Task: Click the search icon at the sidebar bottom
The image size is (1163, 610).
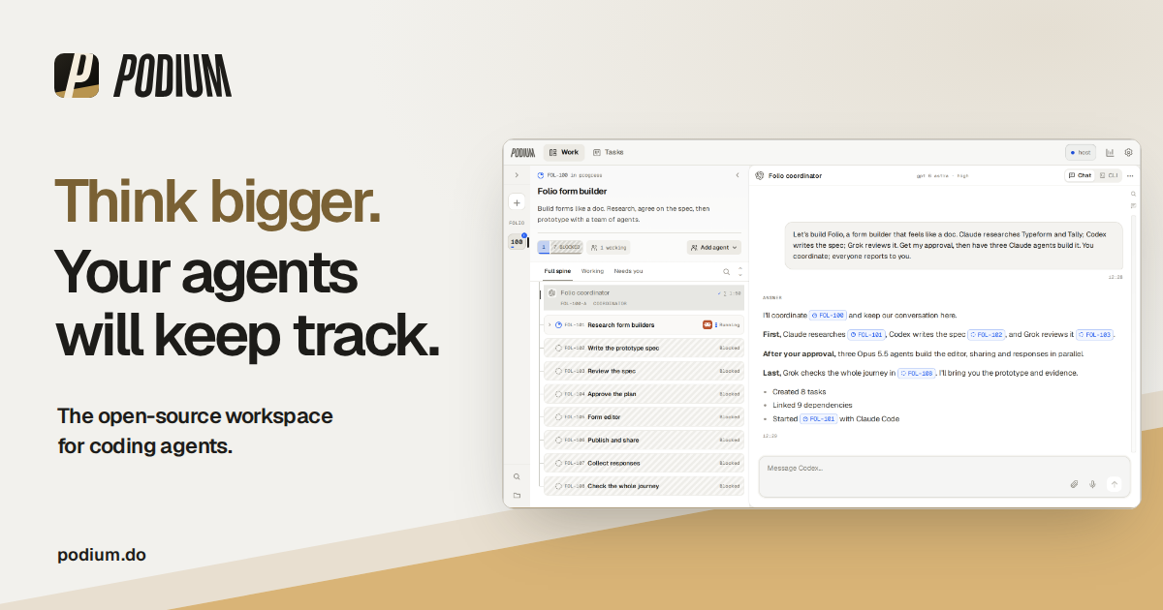Action: point(517,476)
